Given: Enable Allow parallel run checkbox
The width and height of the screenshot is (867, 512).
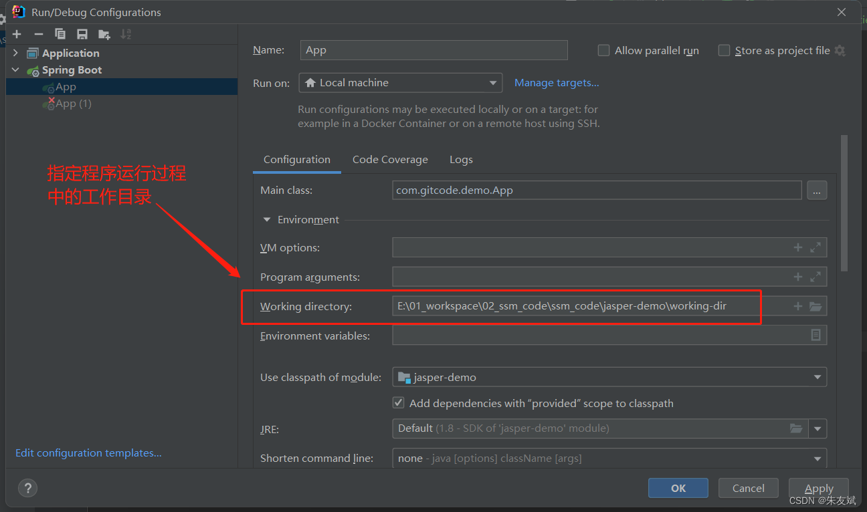Looking at the screenshot, I should point(603,50).
